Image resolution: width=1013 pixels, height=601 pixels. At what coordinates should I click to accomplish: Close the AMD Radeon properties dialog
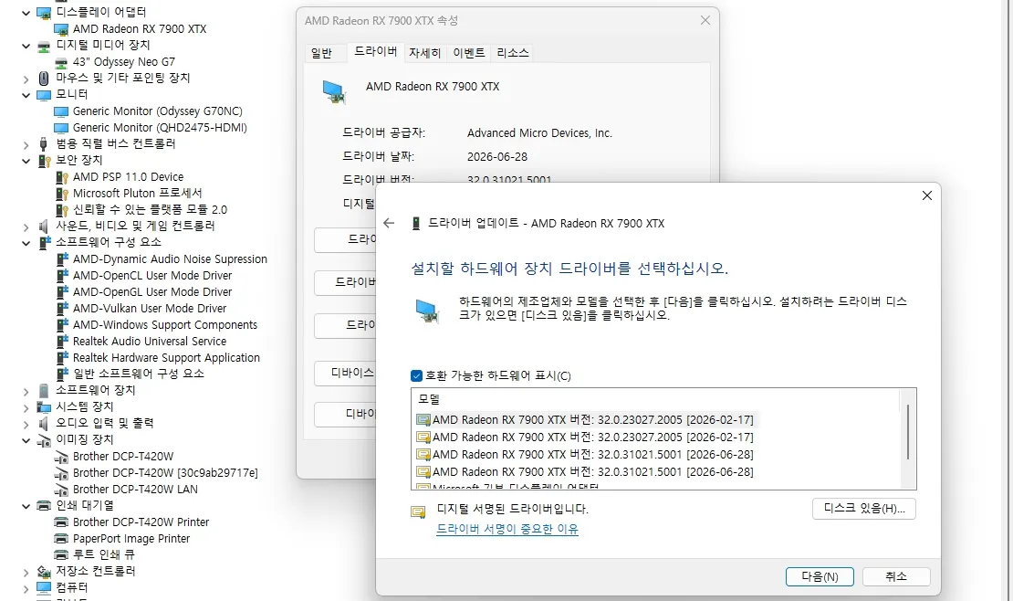tap(705, 21)
